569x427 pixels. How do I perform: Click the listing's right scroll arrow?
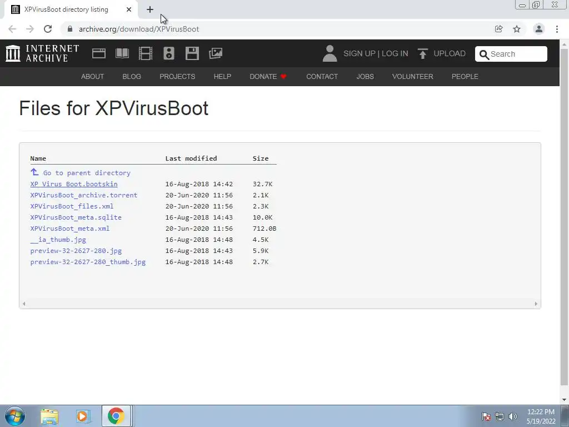point(536,304)
